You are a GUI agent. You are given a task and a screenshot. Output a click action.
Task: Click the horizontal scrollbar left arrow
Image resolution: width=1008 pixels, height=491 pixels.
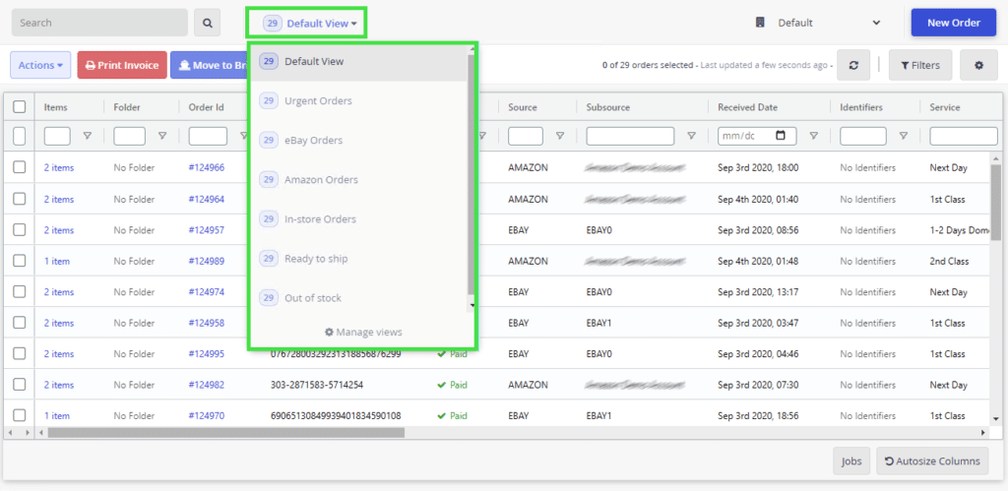[x=41, y=433]
